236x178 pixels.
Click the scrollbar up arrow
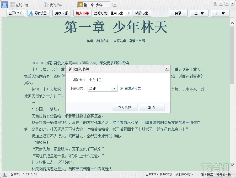(x=232, y=23)
